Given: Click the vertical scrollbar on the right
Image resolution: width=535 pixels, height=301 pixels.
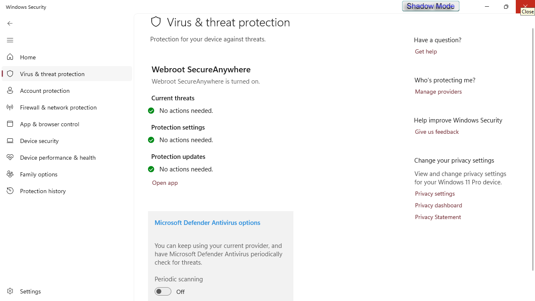Looking at the screenshot, I should tap(532, 146).
